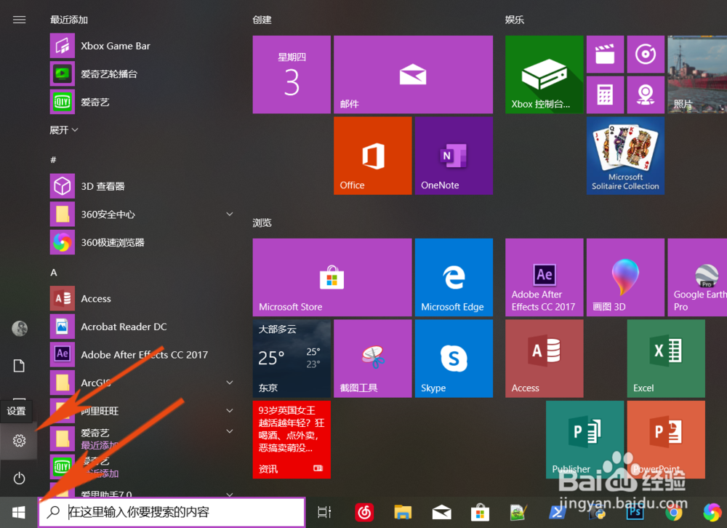Click the user account avatar icon
The height and width of the screenshot is (528, 727).
[19, 328]
